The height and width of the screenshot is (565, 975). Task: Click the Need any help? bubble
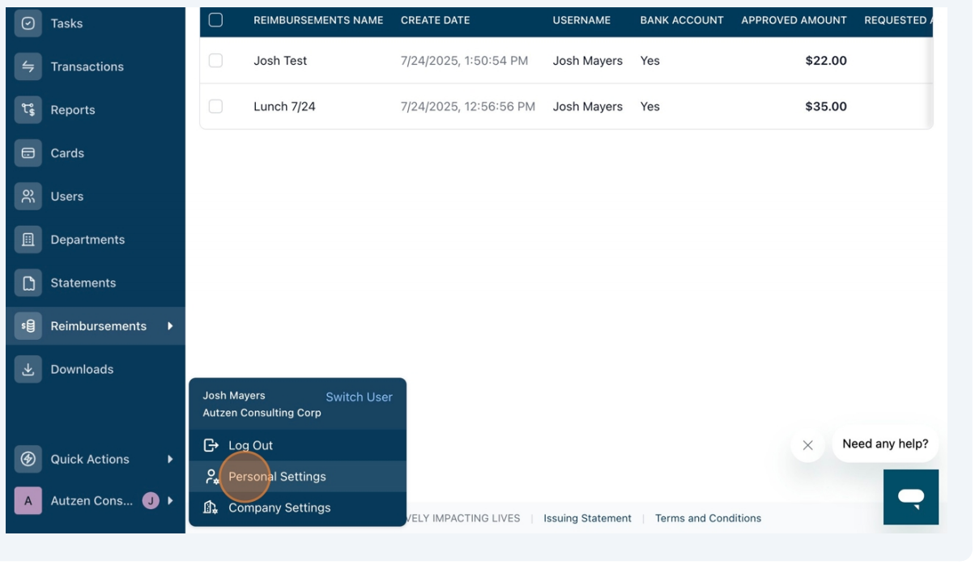[885, 444]
